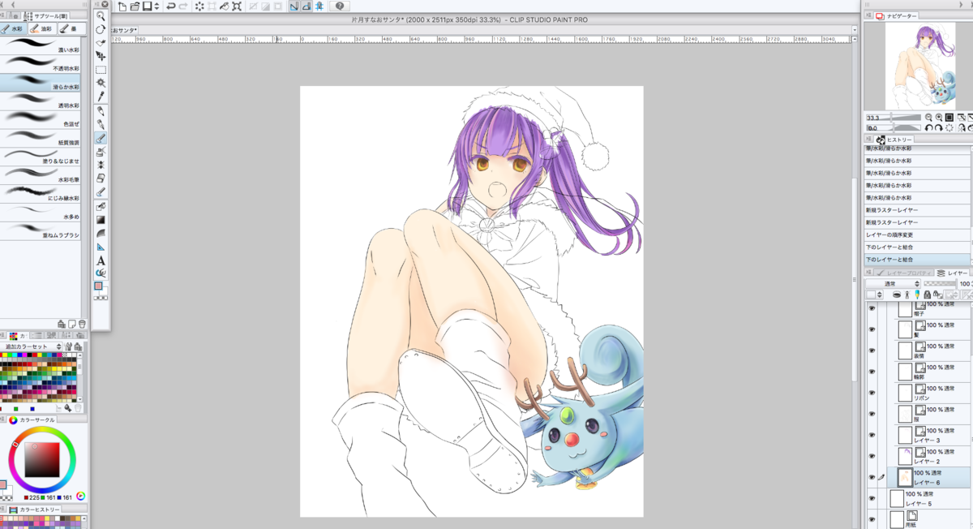Select the レイヤー 2 layer thumbnail
Image resolution: width=973 pixels, height=529 pixels.
point(906,455)
